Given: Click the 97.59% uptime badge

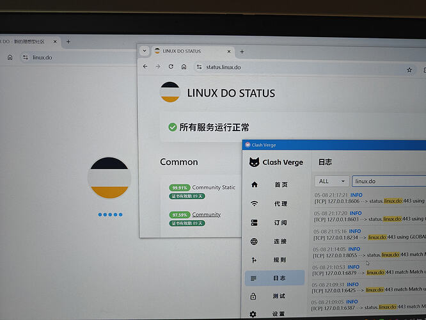Looking at the screenshot, I should pos(180,215).
